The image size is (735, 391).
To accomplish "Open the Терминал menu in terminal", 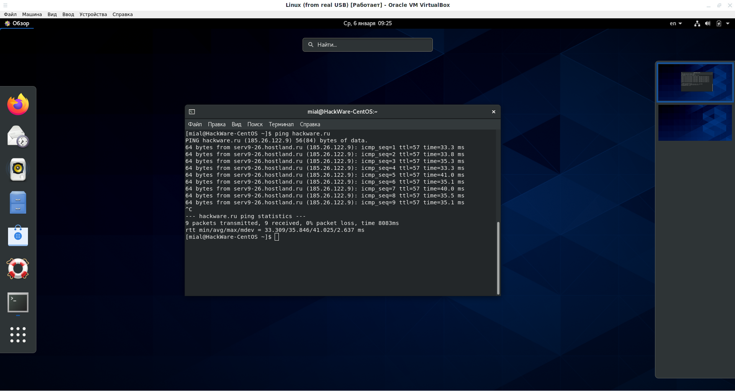I will pyautogui.click(x=281, y=124).
